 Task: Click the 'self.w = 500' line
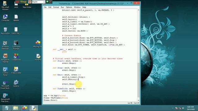pos(69,29)
